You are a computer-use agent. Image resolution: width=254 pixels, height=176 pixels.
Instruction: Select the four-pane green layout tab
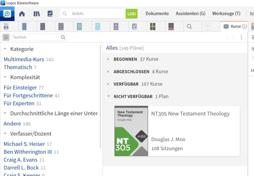152,26
